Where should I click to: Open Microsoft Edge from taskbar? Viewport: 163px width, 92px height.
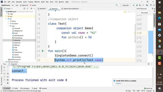[x=159, y=18]
